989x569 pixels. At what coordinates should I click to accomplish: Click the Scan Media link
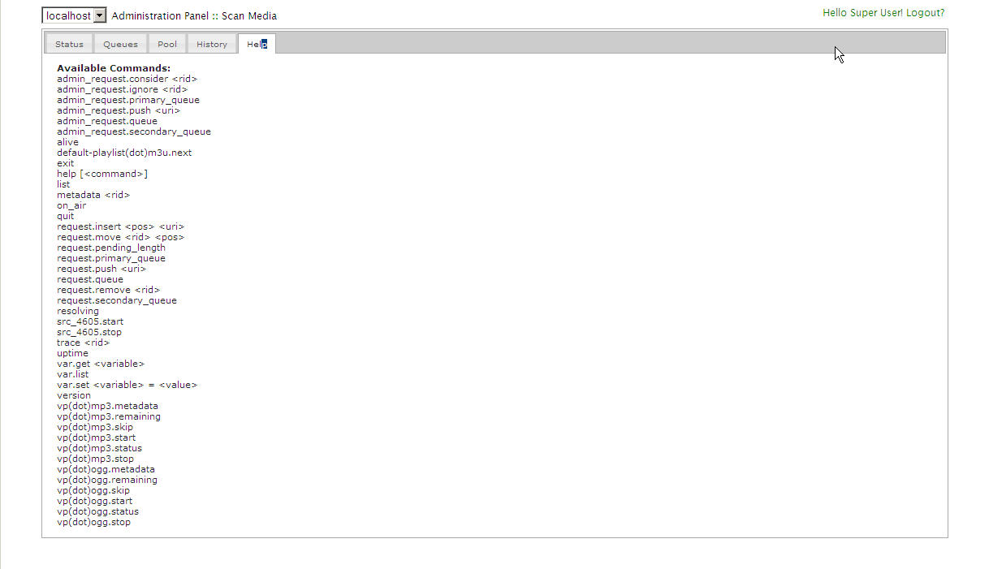[249, 15]
